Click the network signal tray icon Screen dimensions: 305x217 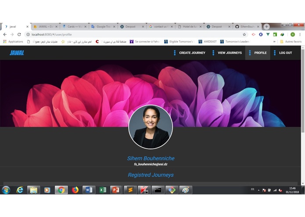[x=275, y=190]
